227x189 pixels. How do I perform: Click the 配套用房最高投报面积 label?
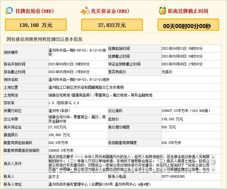21,150
